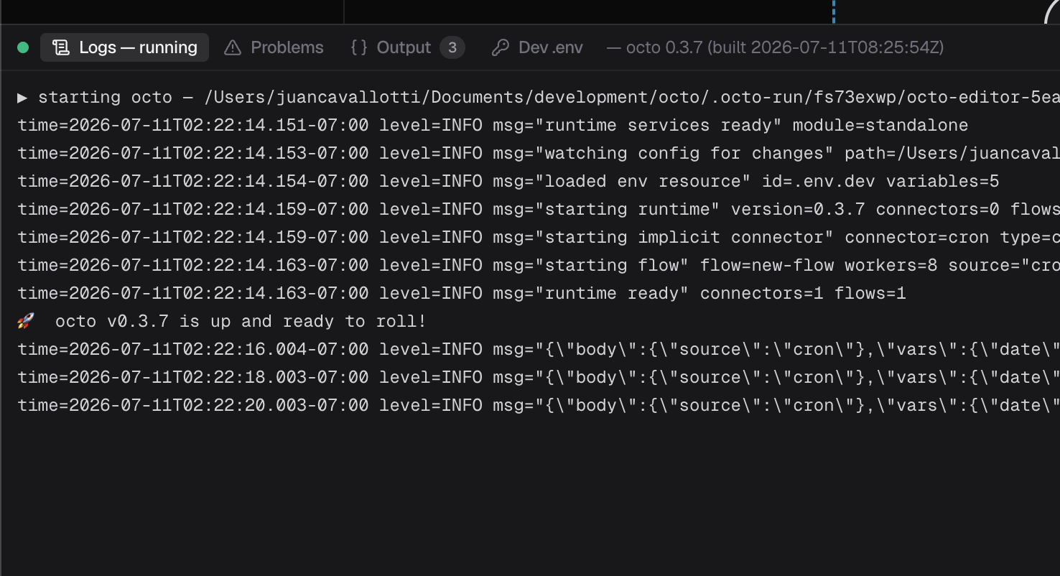Click the "module=standalone" text
The width and height of the screenshot is (1060, 576).
click(880, 125)
